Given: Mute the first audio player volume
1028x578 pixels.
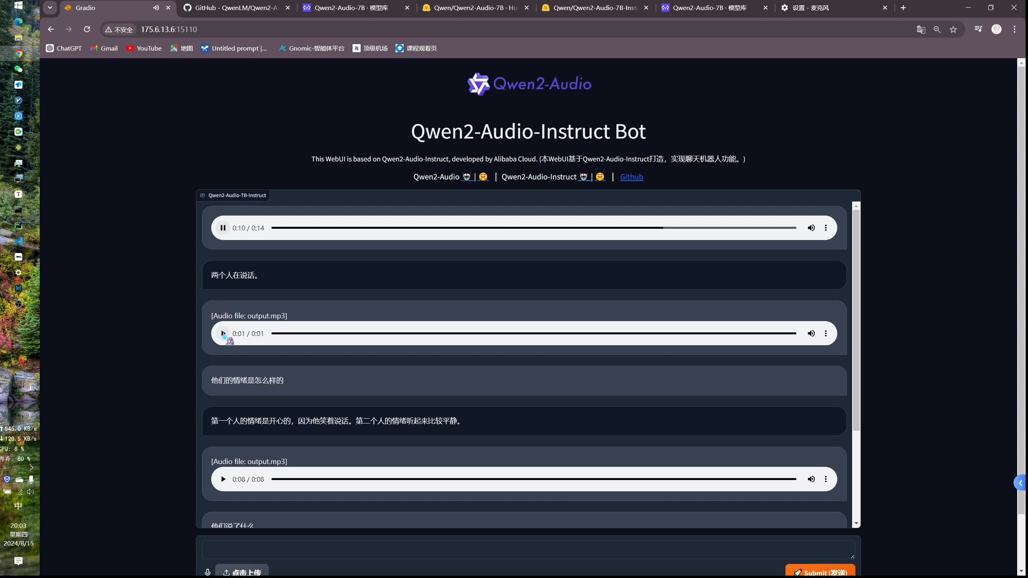Looking at the screenshot, I should coord(811,228).
